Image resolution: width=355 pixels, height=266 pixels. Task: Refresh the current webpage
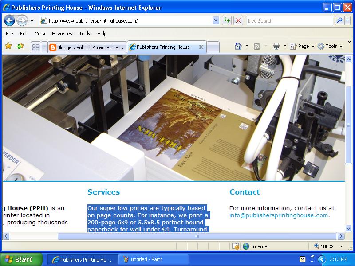[x=225, y=20]
